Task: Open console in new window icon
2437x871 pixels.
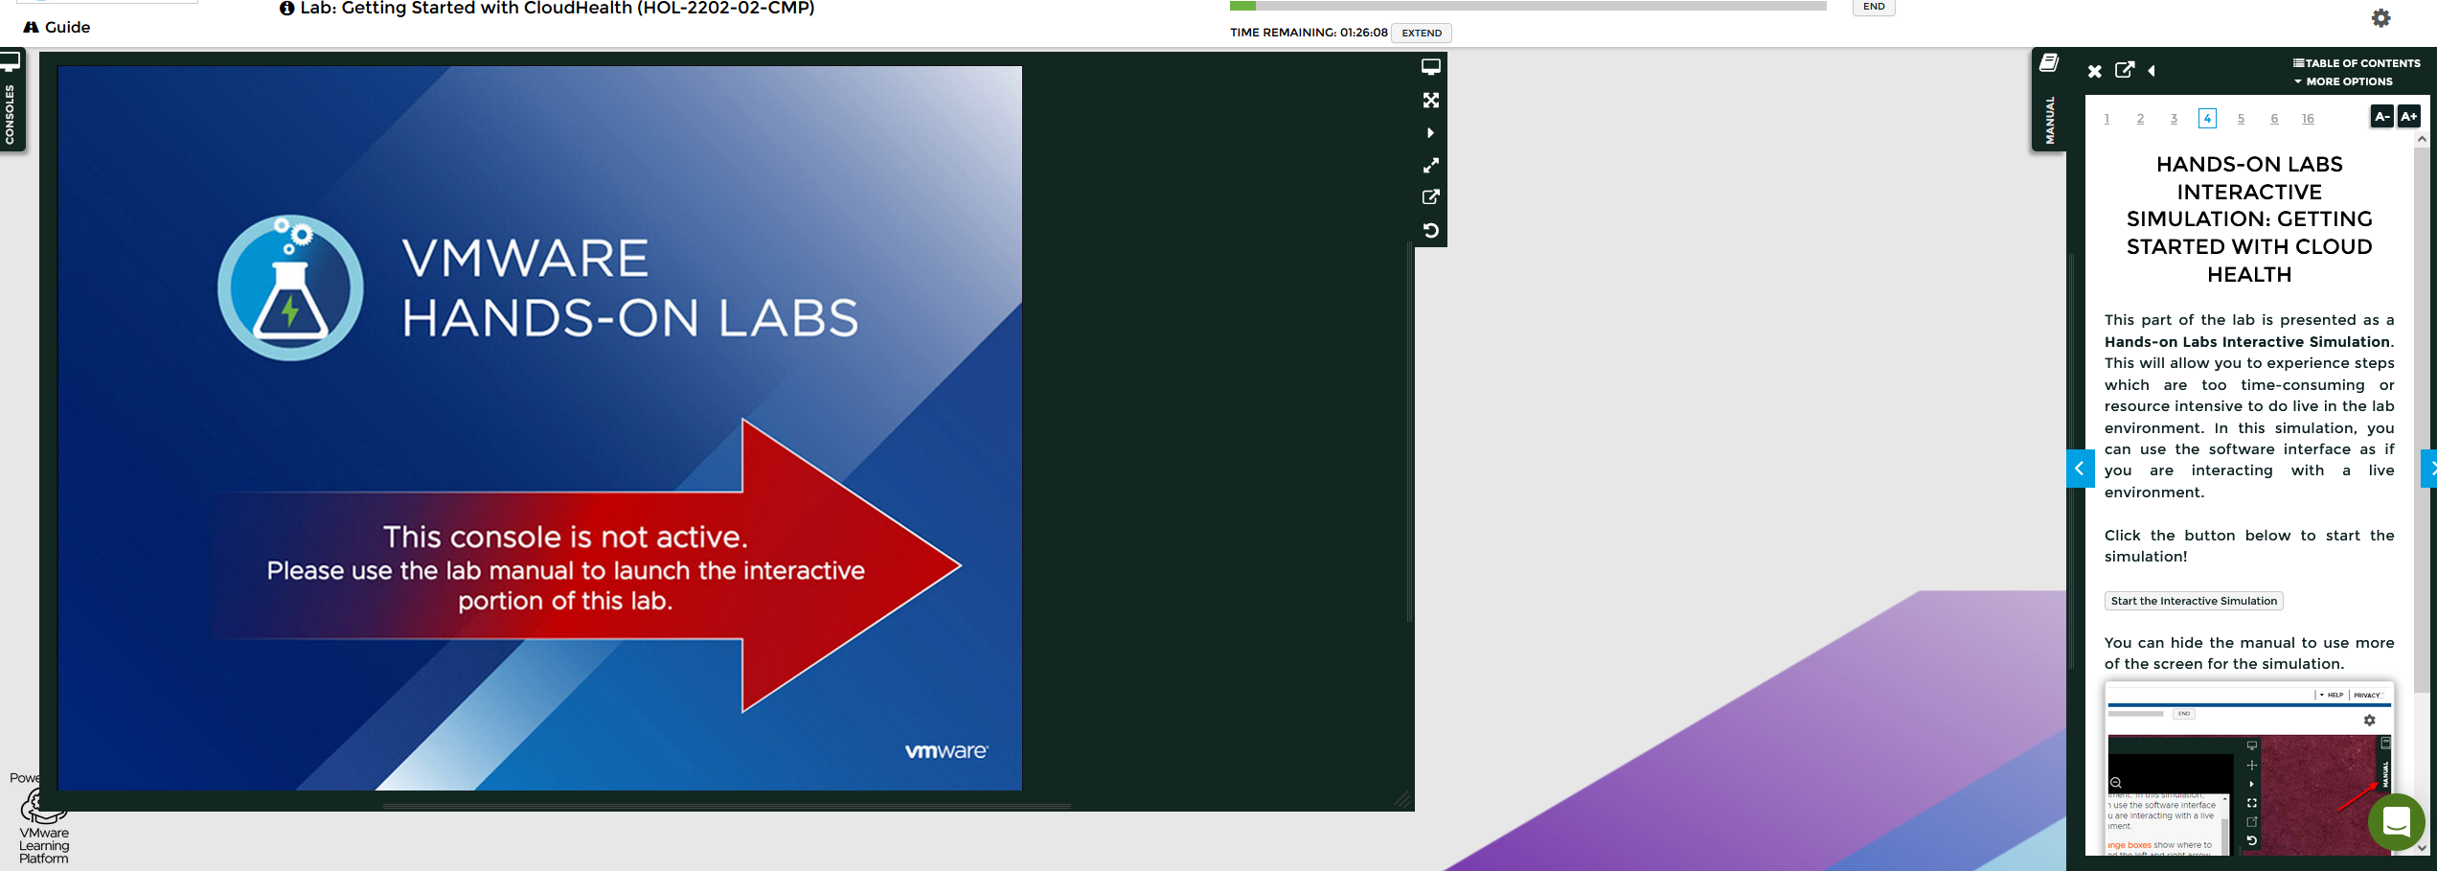Action: click(x=1430, y=197)
